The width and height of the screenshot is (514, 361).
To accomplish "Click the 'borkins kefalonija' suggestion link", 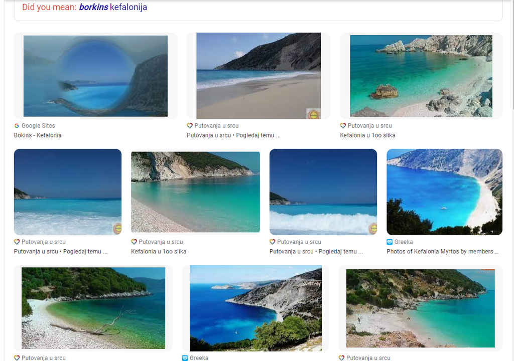I will point(113,7).
